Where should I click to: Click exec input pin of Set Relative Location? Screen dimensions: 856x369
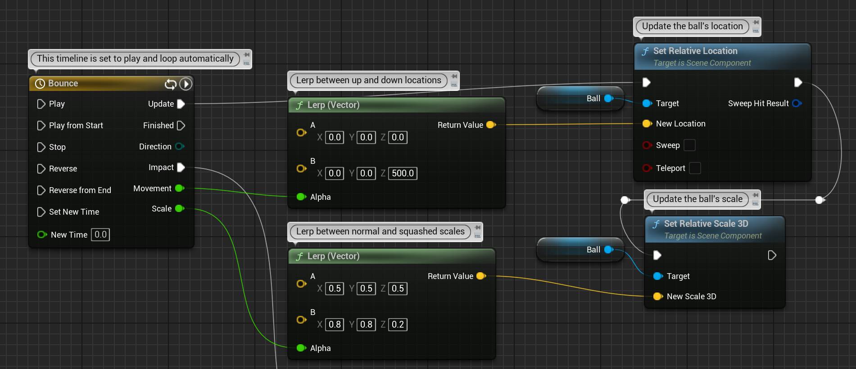(646, 82)
